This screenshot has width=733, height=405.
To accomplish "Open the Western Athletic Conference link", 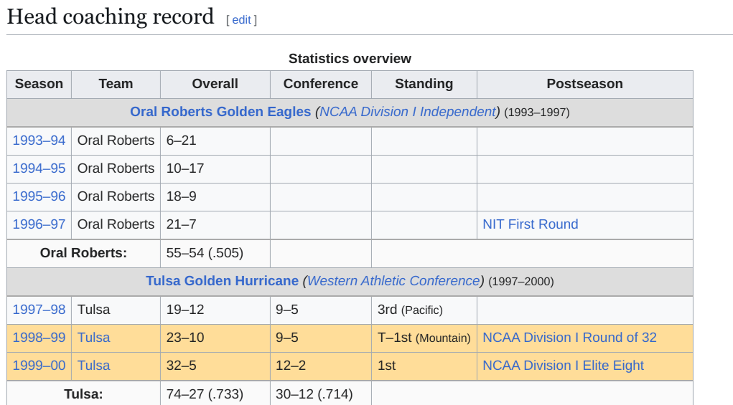I will pos(393,281).
